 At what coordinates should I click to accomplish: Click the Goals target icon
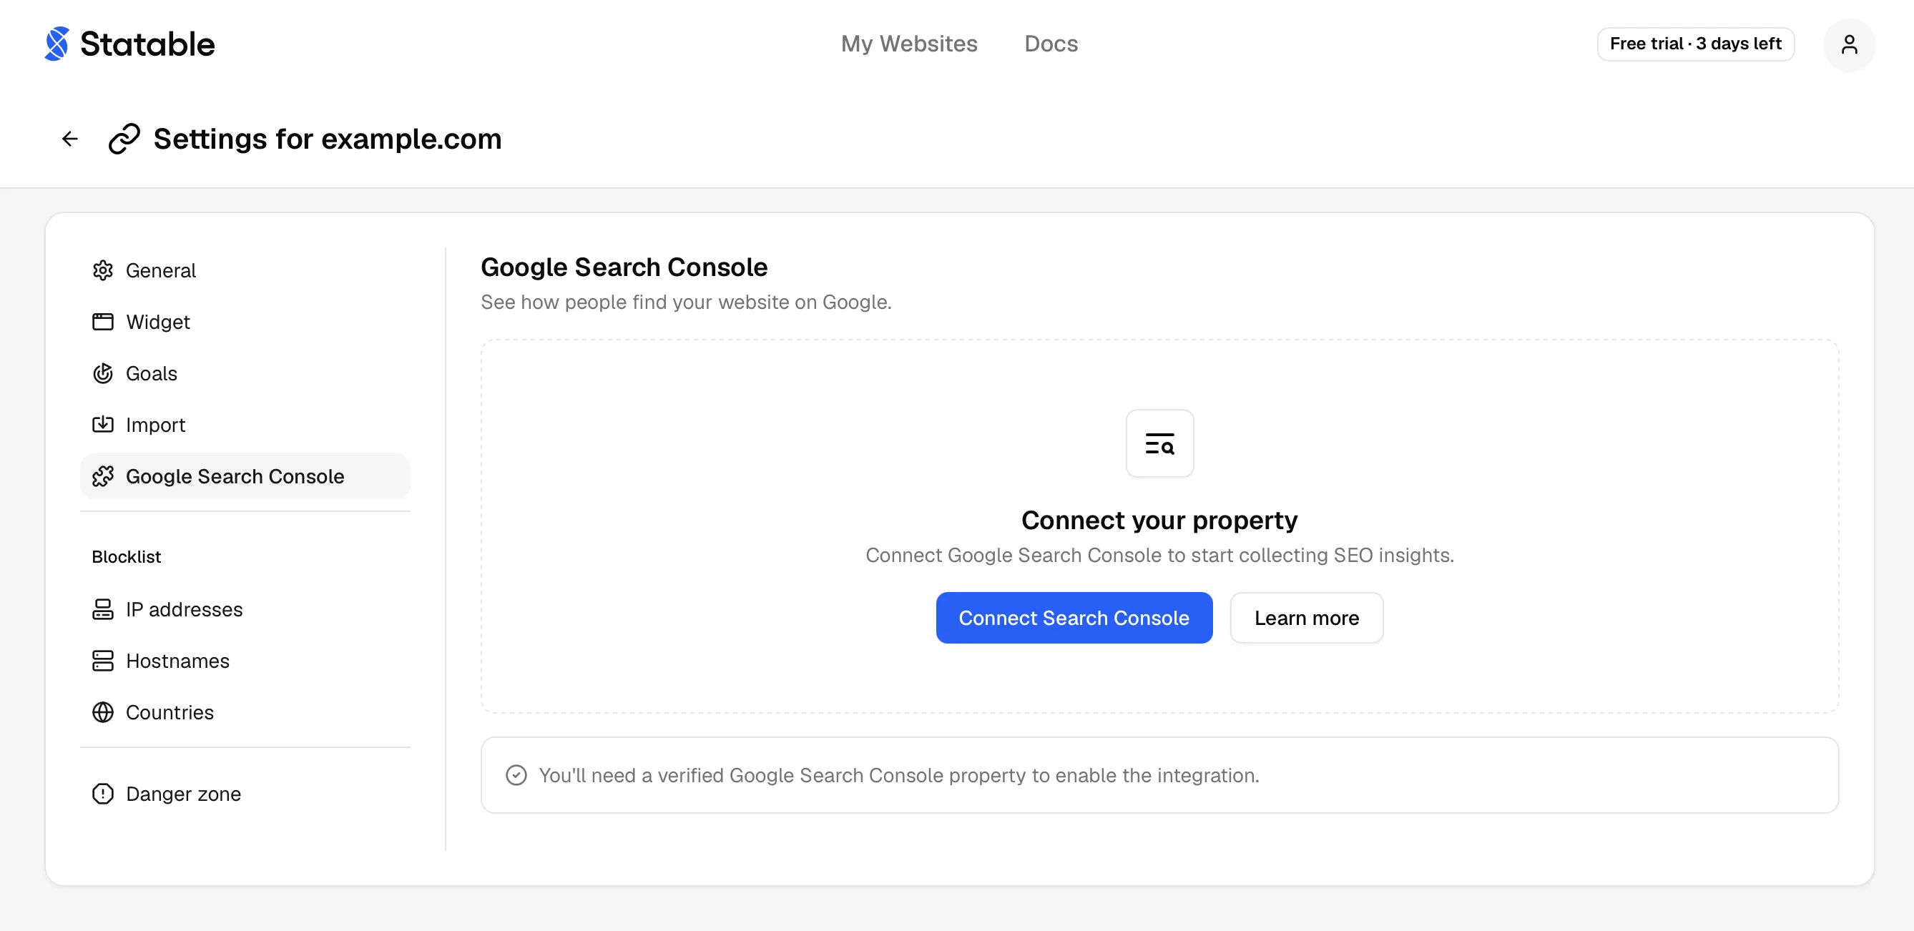[x=102, y=373]
